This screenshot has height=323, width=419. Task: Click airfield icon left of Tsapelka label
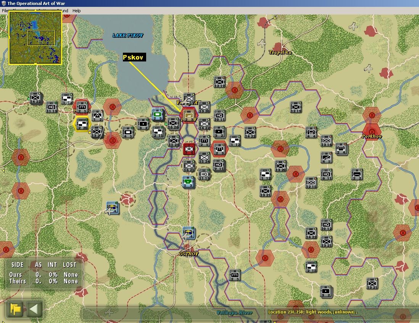261,43
